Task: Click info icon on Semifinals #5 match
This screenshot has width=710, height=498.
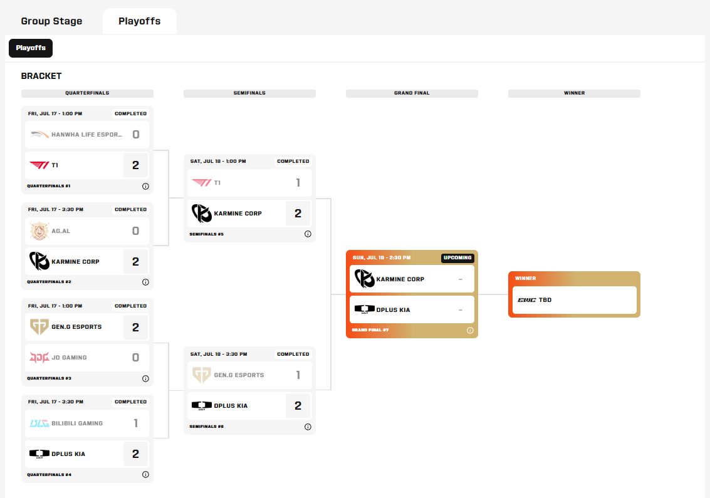Action: (308, 234)
